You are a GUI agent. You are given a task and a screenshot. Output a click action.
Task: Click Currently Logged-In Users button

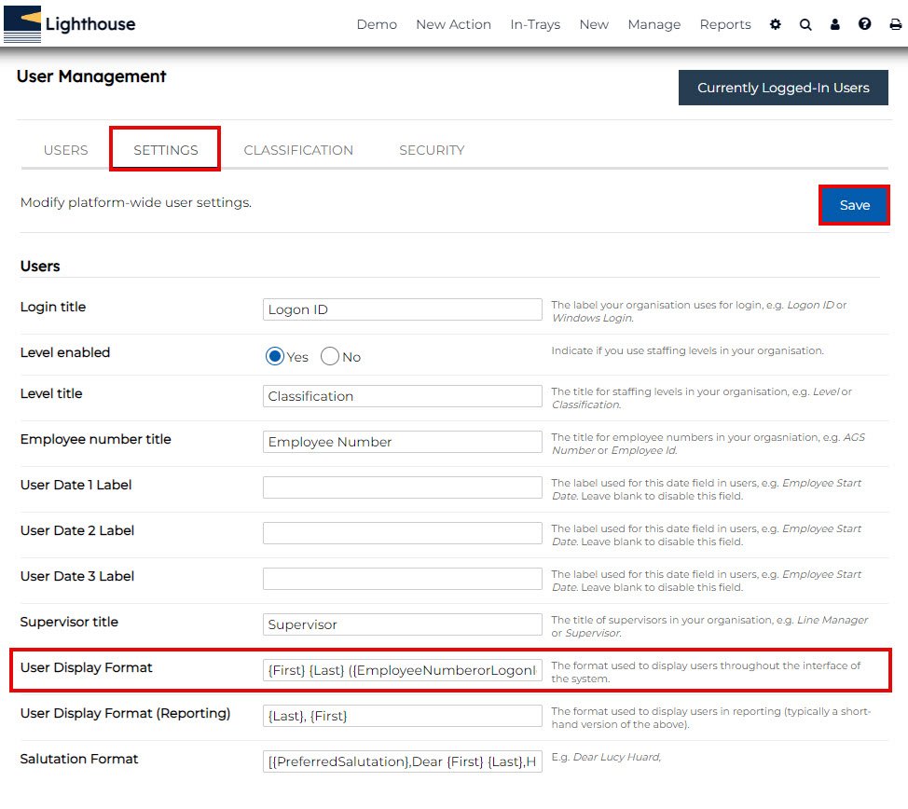tap(783, 88)
